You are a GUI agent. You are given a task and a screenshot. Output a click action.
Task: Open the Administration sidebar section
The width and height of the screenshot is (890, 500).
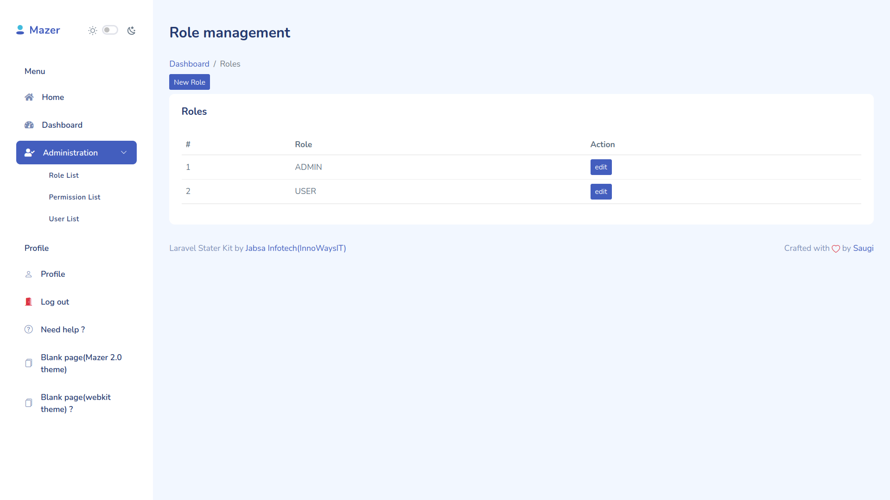click(70, 153)
